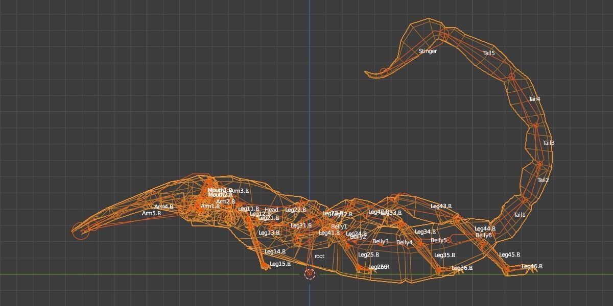The height and width of the screenshot is (306, 613).
Task: Select the Tail2 bone label
Action: 543,180
